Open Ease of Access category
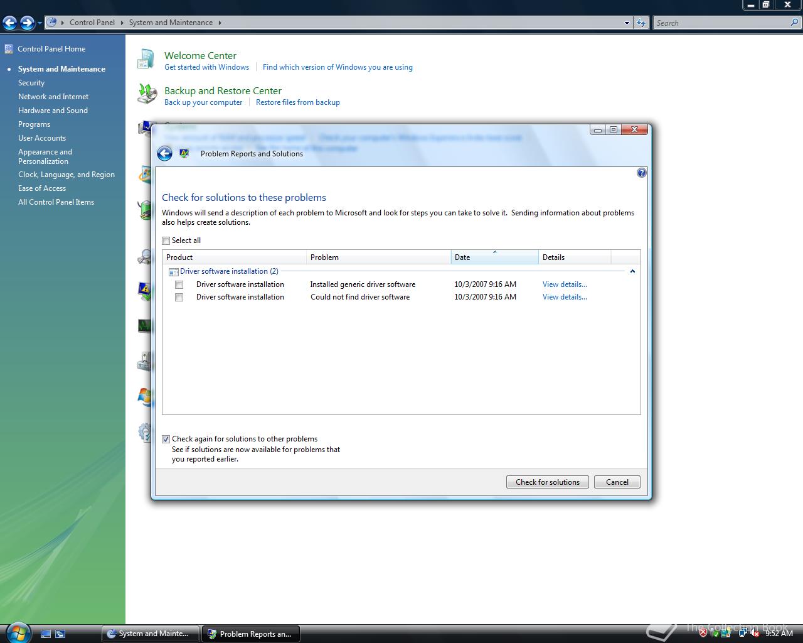The height and width of the screenshot is (643, 803). click(x=42, y=188)
